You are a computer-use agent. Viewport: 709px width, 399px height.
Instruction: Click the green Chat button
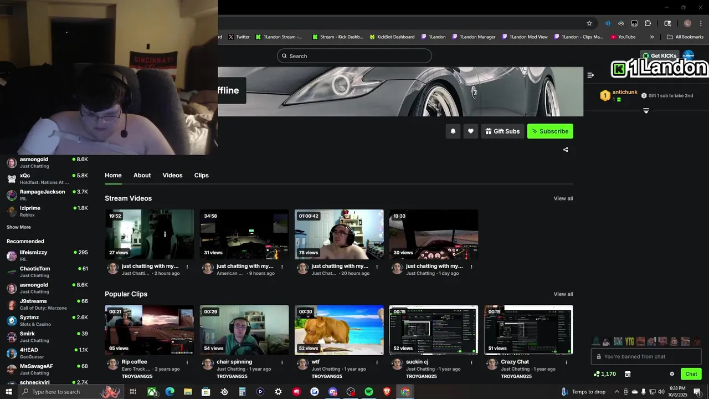click(691, 374)
